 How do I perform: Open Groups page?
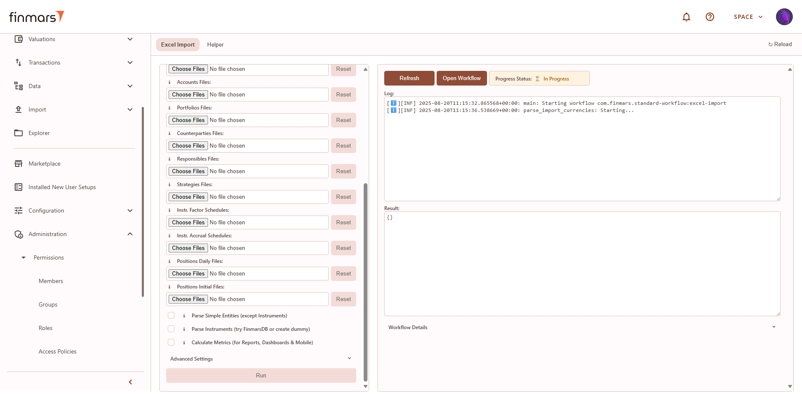tap(48, 304)
